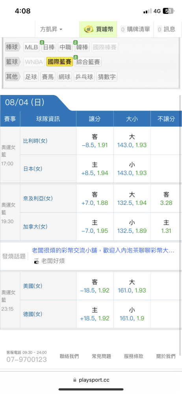Open the 日本(女) team link
The image size is (182, 394).
pos(33,169)
